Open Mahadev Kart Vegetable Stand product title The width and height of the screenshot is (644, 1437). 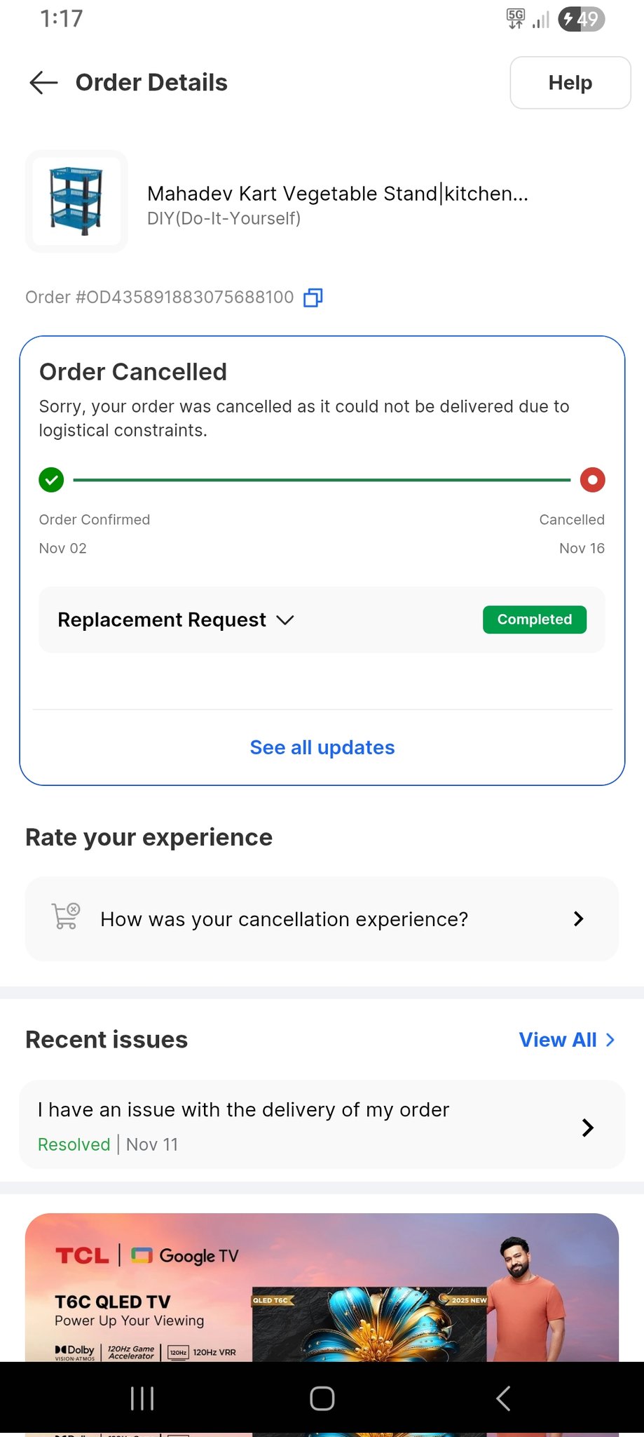point(337,194)
